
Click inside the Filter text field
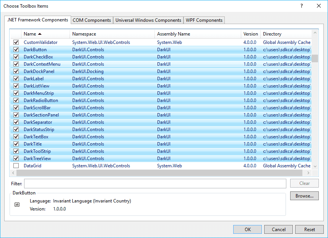[x=153, y=183]
